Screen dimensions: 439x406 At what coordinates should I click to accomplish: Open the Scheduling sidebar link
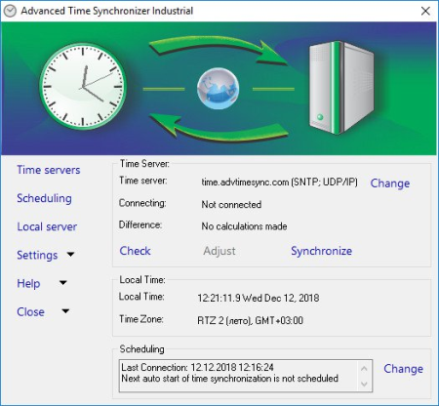tap(44, 198)
